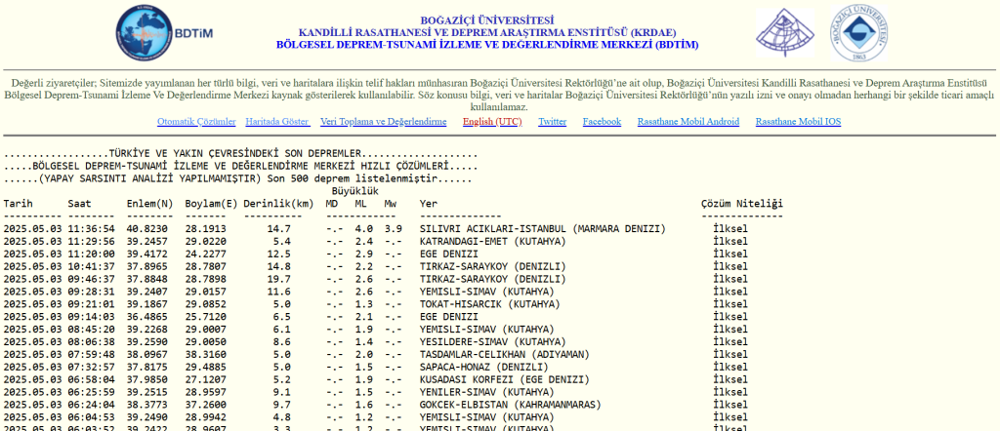Click the Boylam(E) column header
Viewport: 1000px width, 431px height.
coord(211,204)
